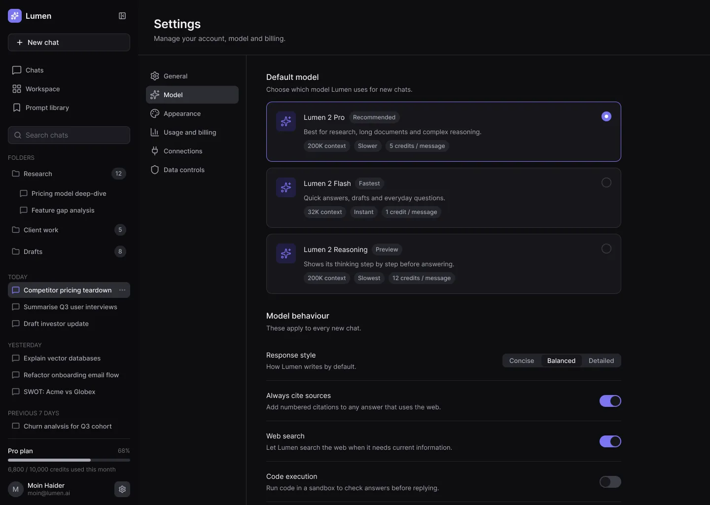Viewport: 710px width, 505px height.
Task: Turn off the Web search toggle
Action: tap(610, 441)
